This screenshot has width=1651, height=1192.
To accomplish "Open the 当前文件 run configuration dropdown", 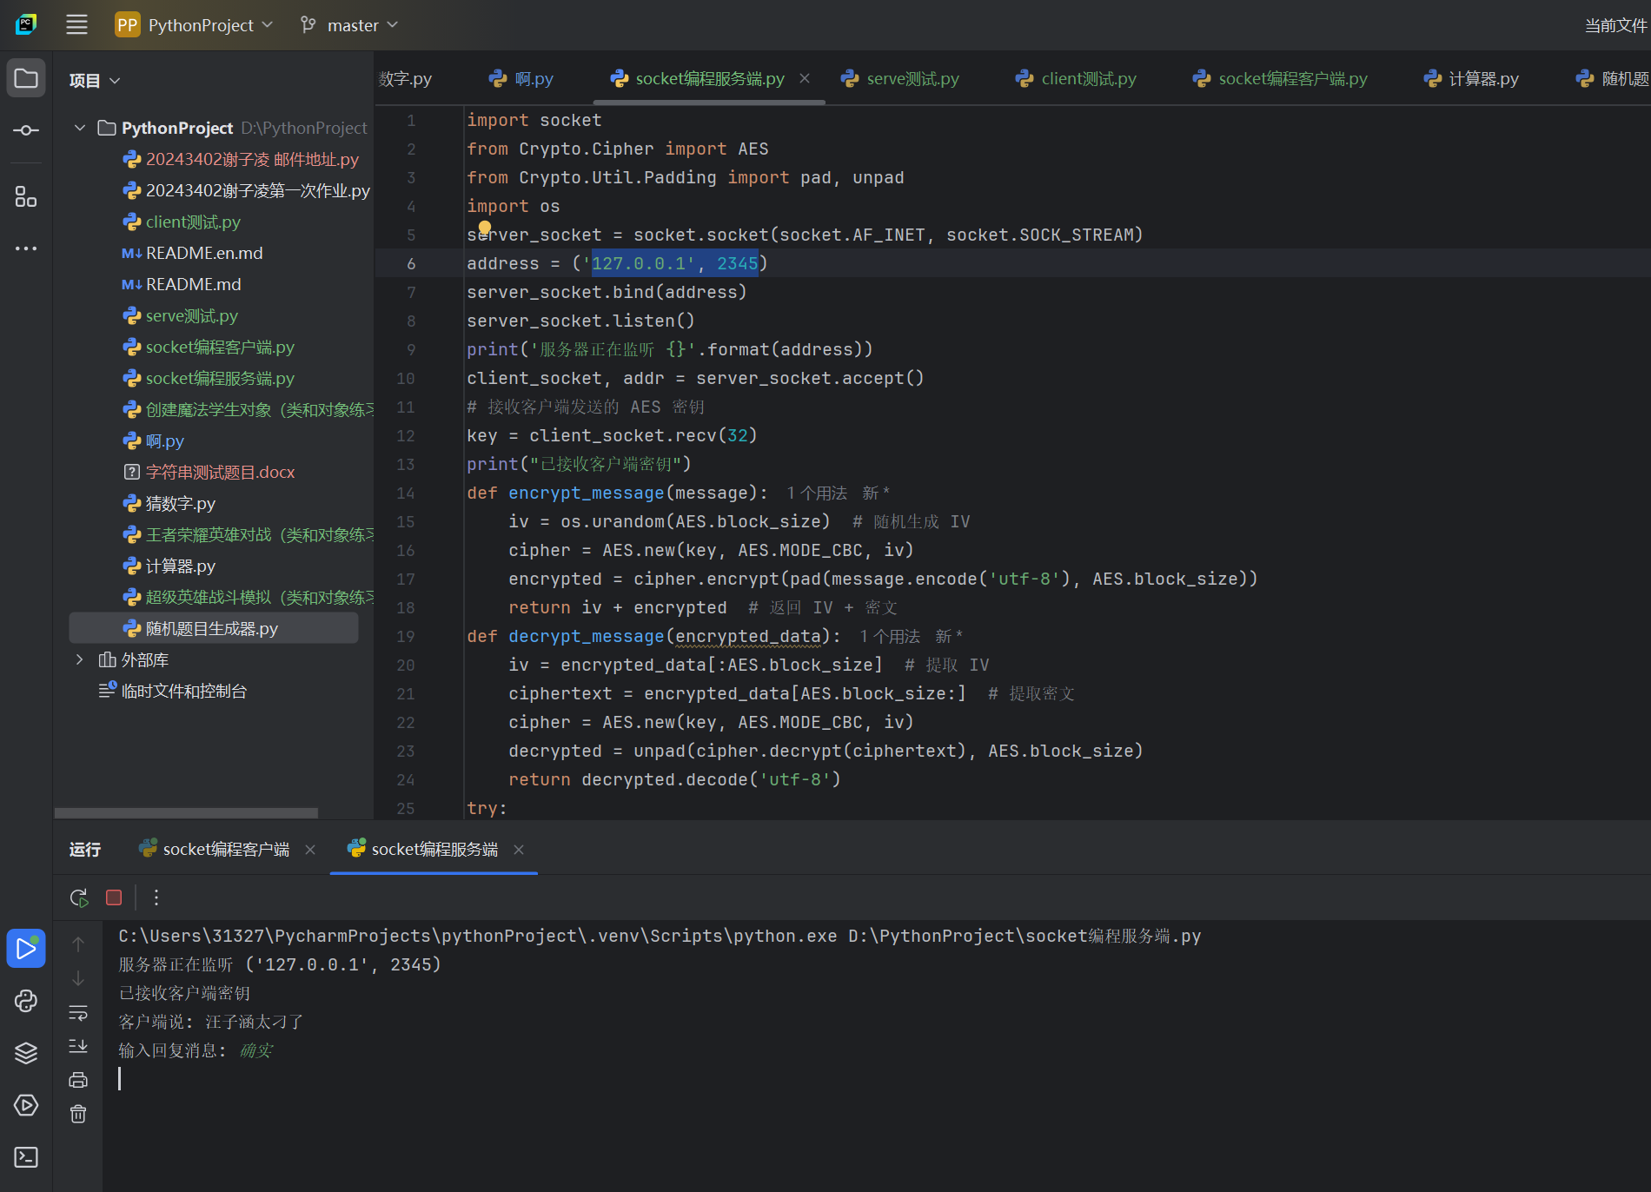I will 1615,25.
